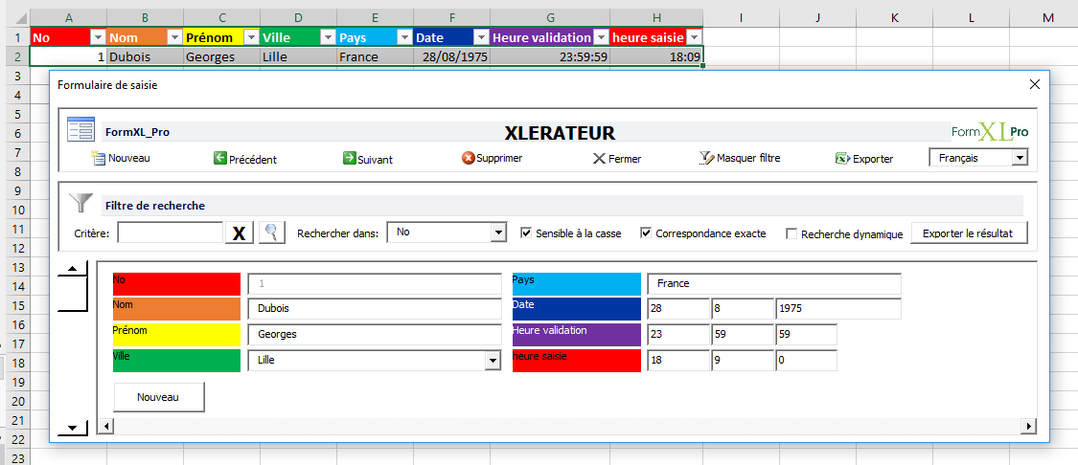
Task: Open filter dropdown of Prénom column header
Action: click(x=251, y=37)
